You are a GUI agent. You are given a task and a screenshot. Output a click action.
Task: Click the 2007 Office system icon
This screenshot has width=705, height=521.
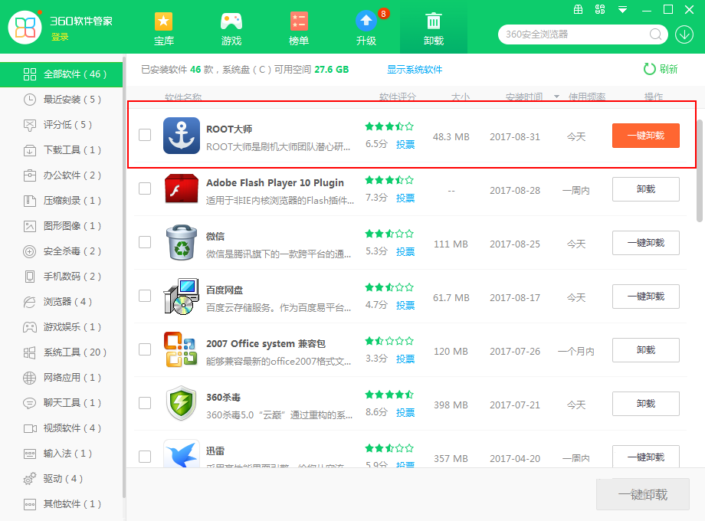pos(180,349)
